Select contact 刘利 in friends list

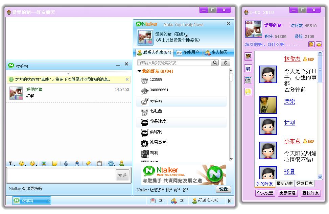click(182, 153)
